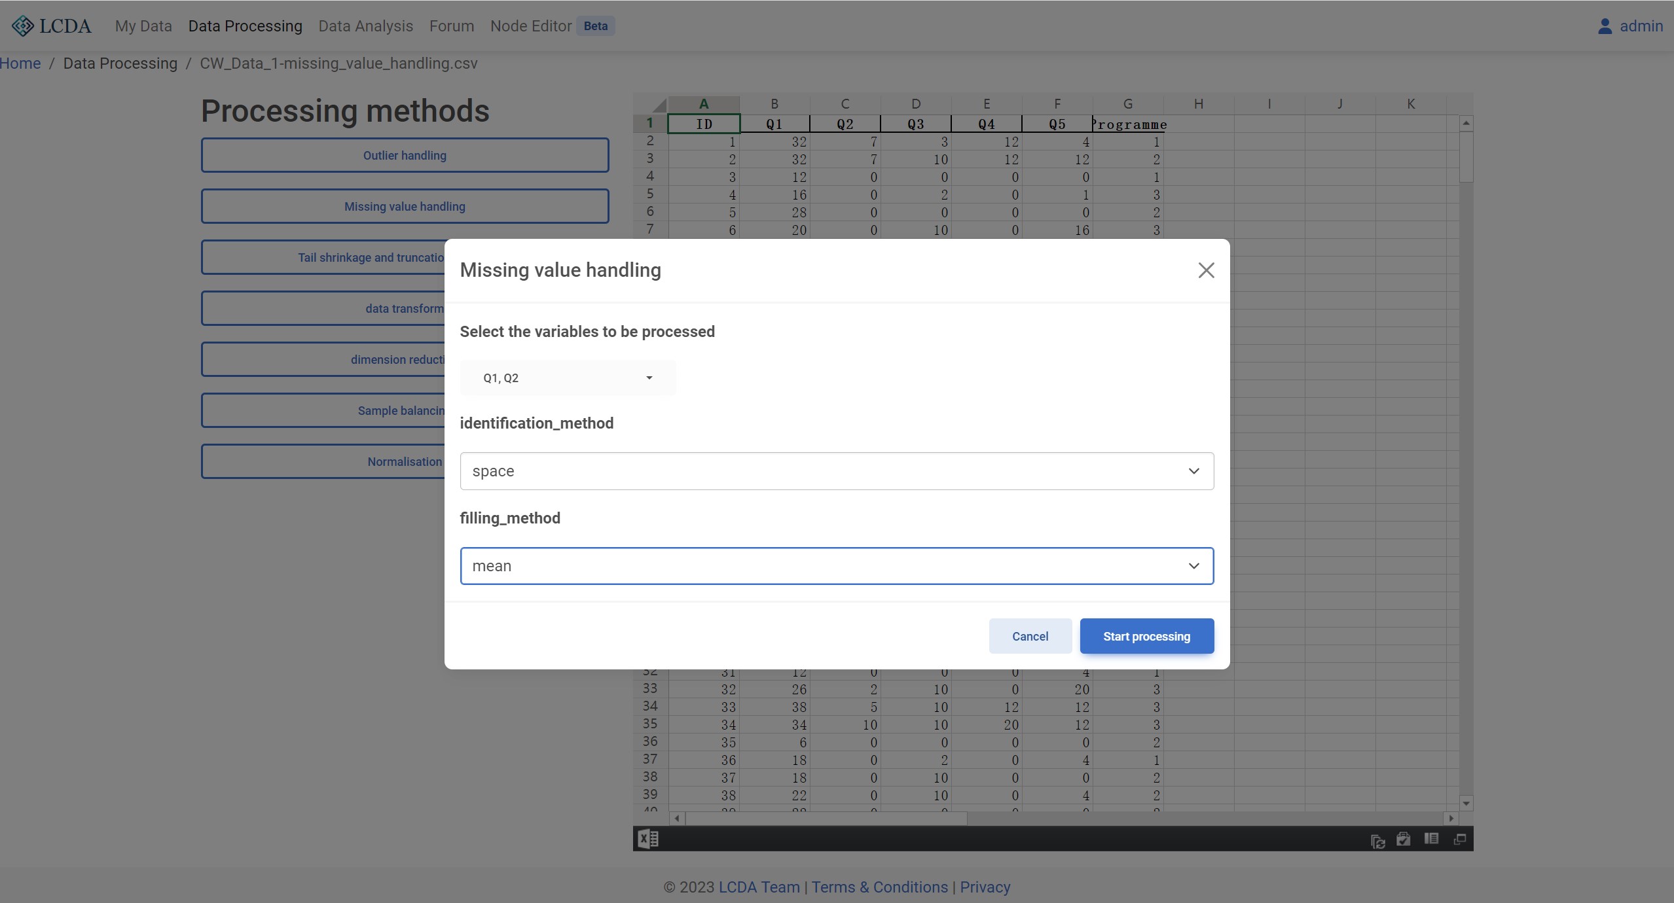Screen dimensions: 1674x903
Task: Open the Q1, Q2 variables dropdown
Action: [567, 378]
